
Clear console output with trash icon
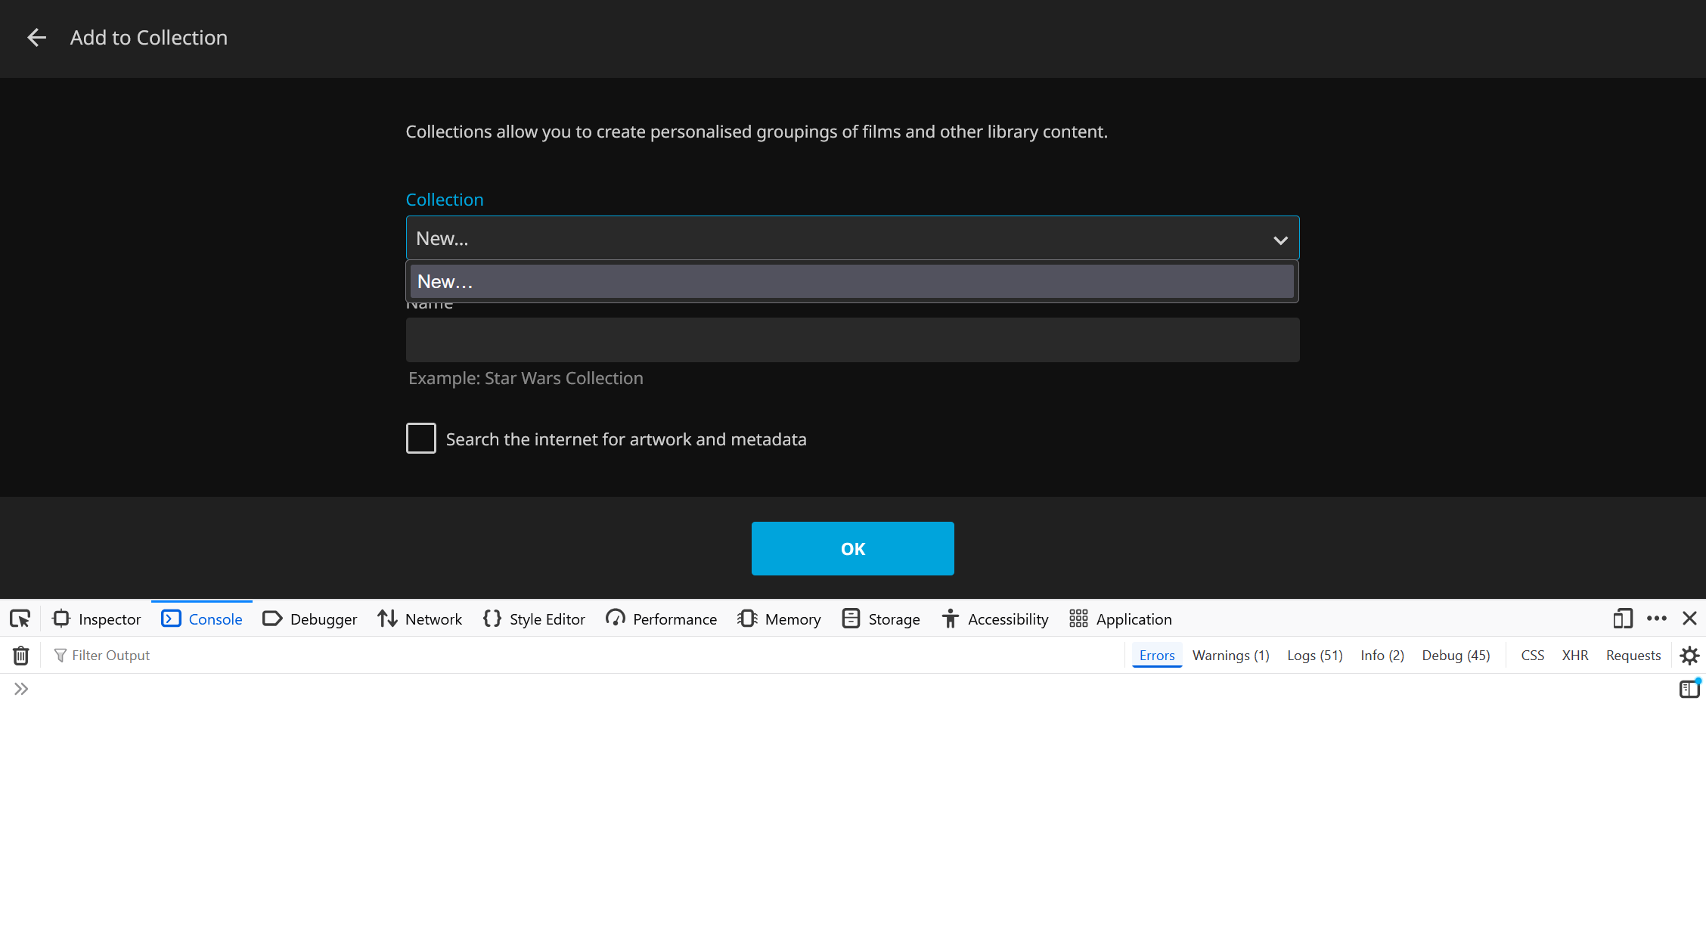[x=21, y=656]
